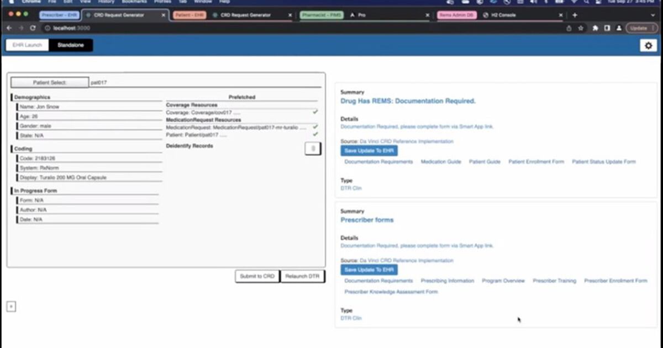
Task: Open the Chrome extensions puzzle icon
Action: tap(596, 28)
